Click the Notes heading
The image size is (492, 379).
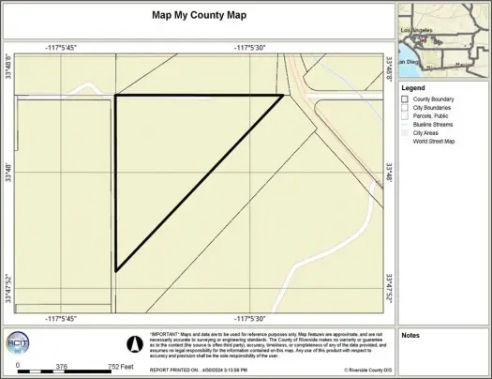pyautogui.click(x=410, y=335)
